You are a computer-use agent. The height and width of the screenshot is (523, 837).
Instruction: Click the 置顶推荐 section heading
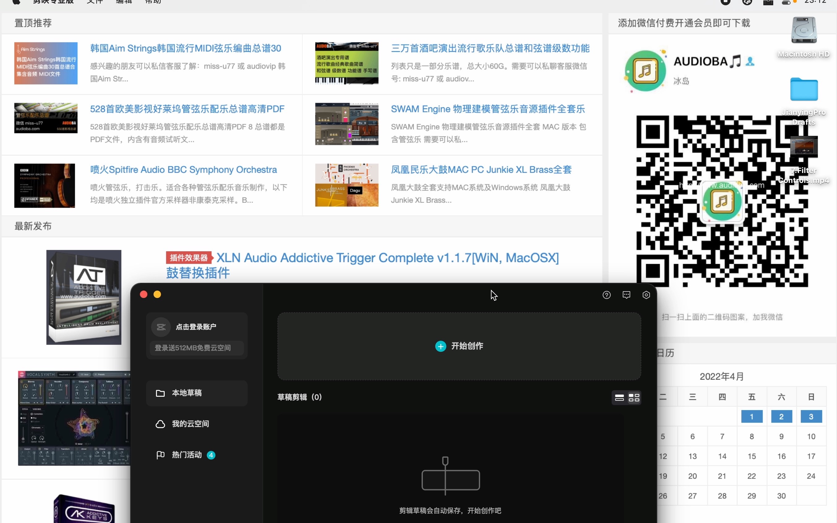click(33, 23)
